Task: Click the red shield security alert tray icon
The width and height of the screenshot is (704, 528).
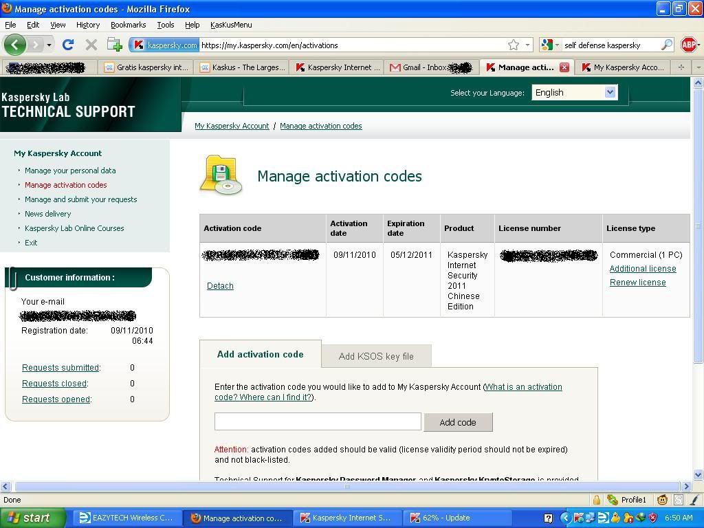Action: coord(653,518)
